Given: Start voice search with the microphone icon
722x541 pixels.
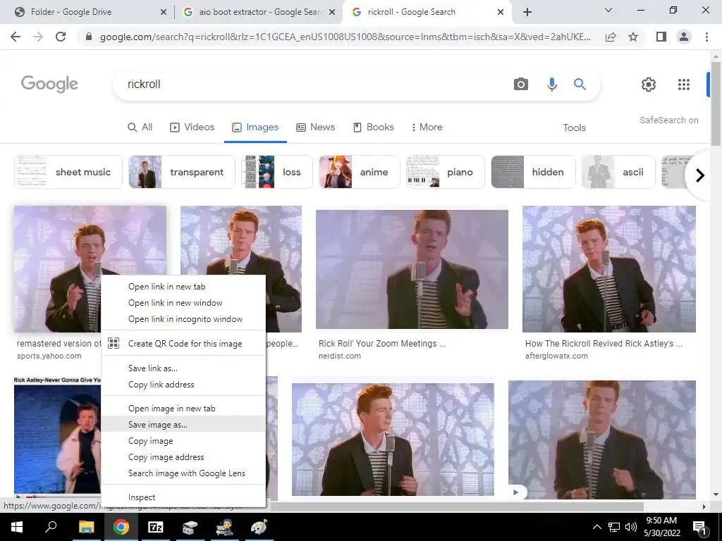Looking at the screenshot, I should tap(551, 85).
